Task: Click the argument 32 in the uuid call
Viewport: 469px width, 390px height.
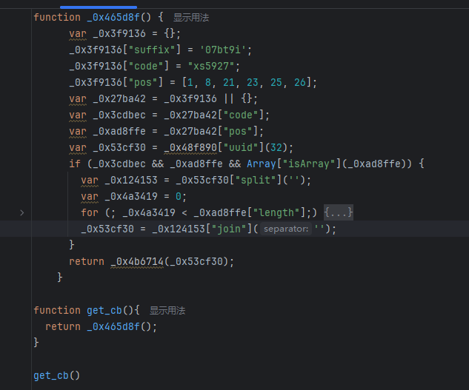Action: (x=276, y=147)
